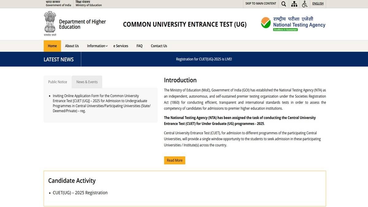
Task: Open the Contact Us page
Action: (159, 46)
